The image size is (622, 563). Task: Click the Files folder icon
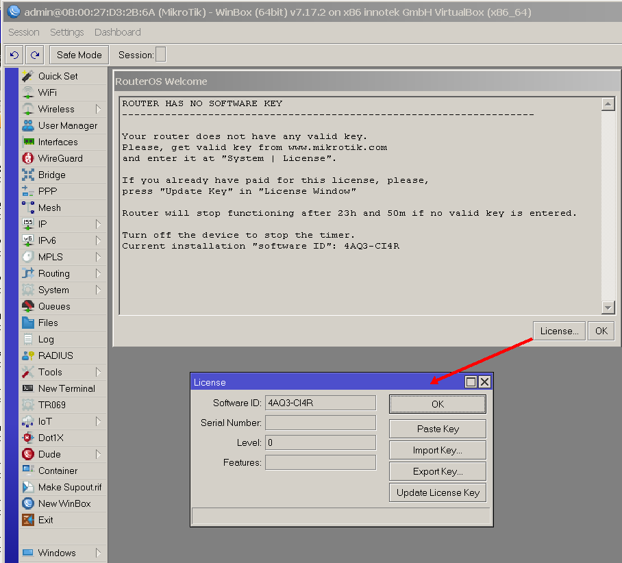[28, 323]
